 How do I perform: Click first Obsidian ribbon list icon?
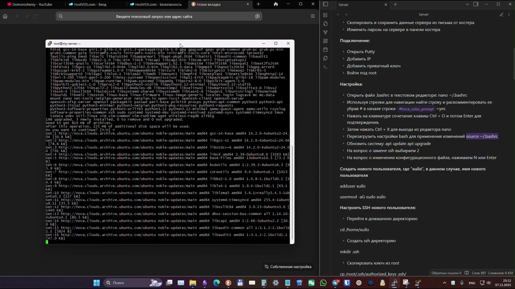tap(325, 15)
